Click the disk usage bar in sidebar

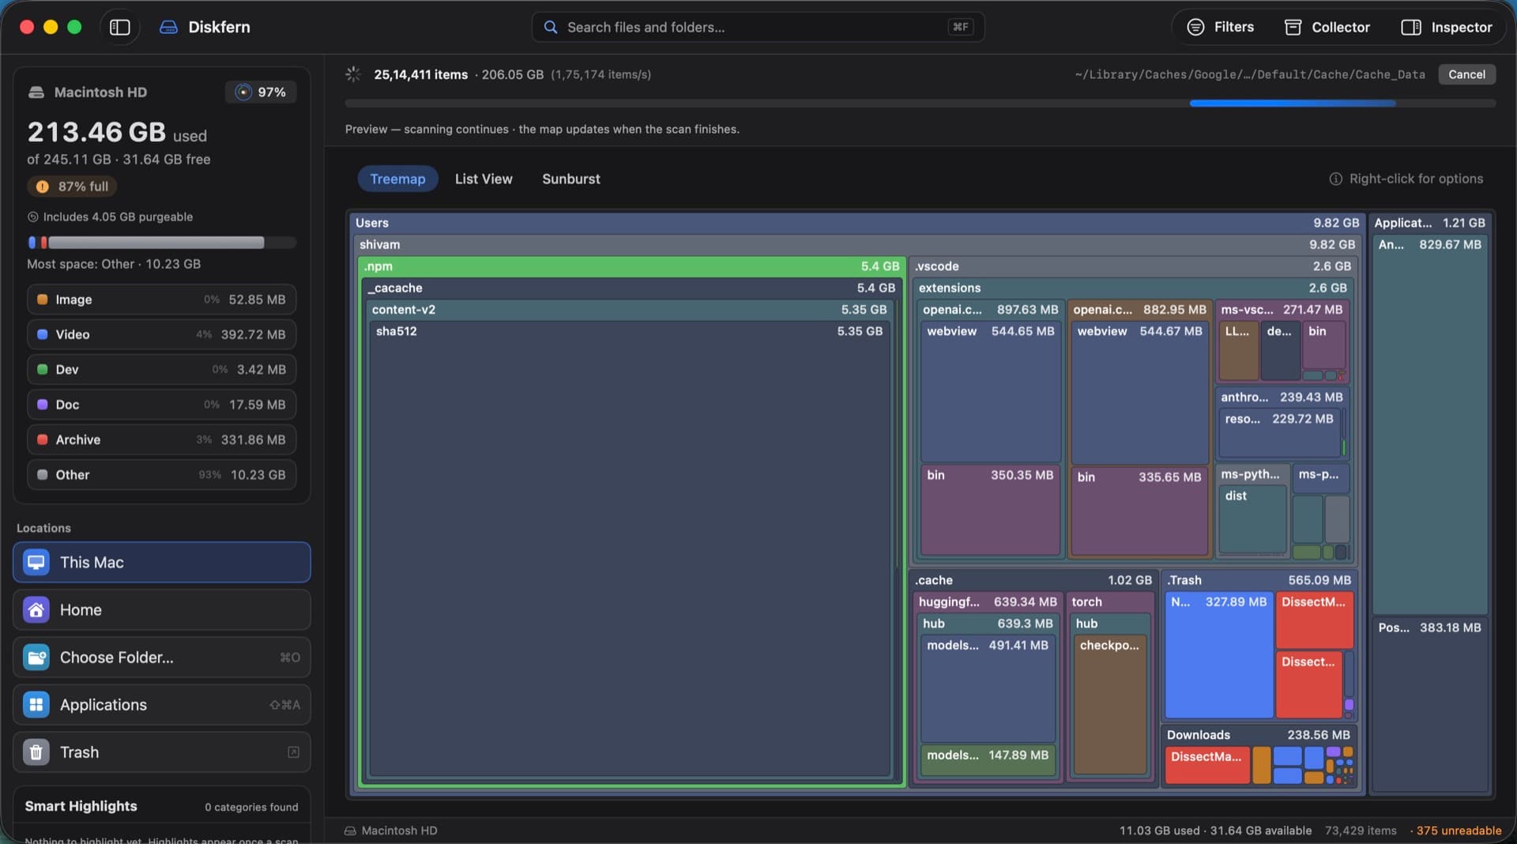coord(162,243)
